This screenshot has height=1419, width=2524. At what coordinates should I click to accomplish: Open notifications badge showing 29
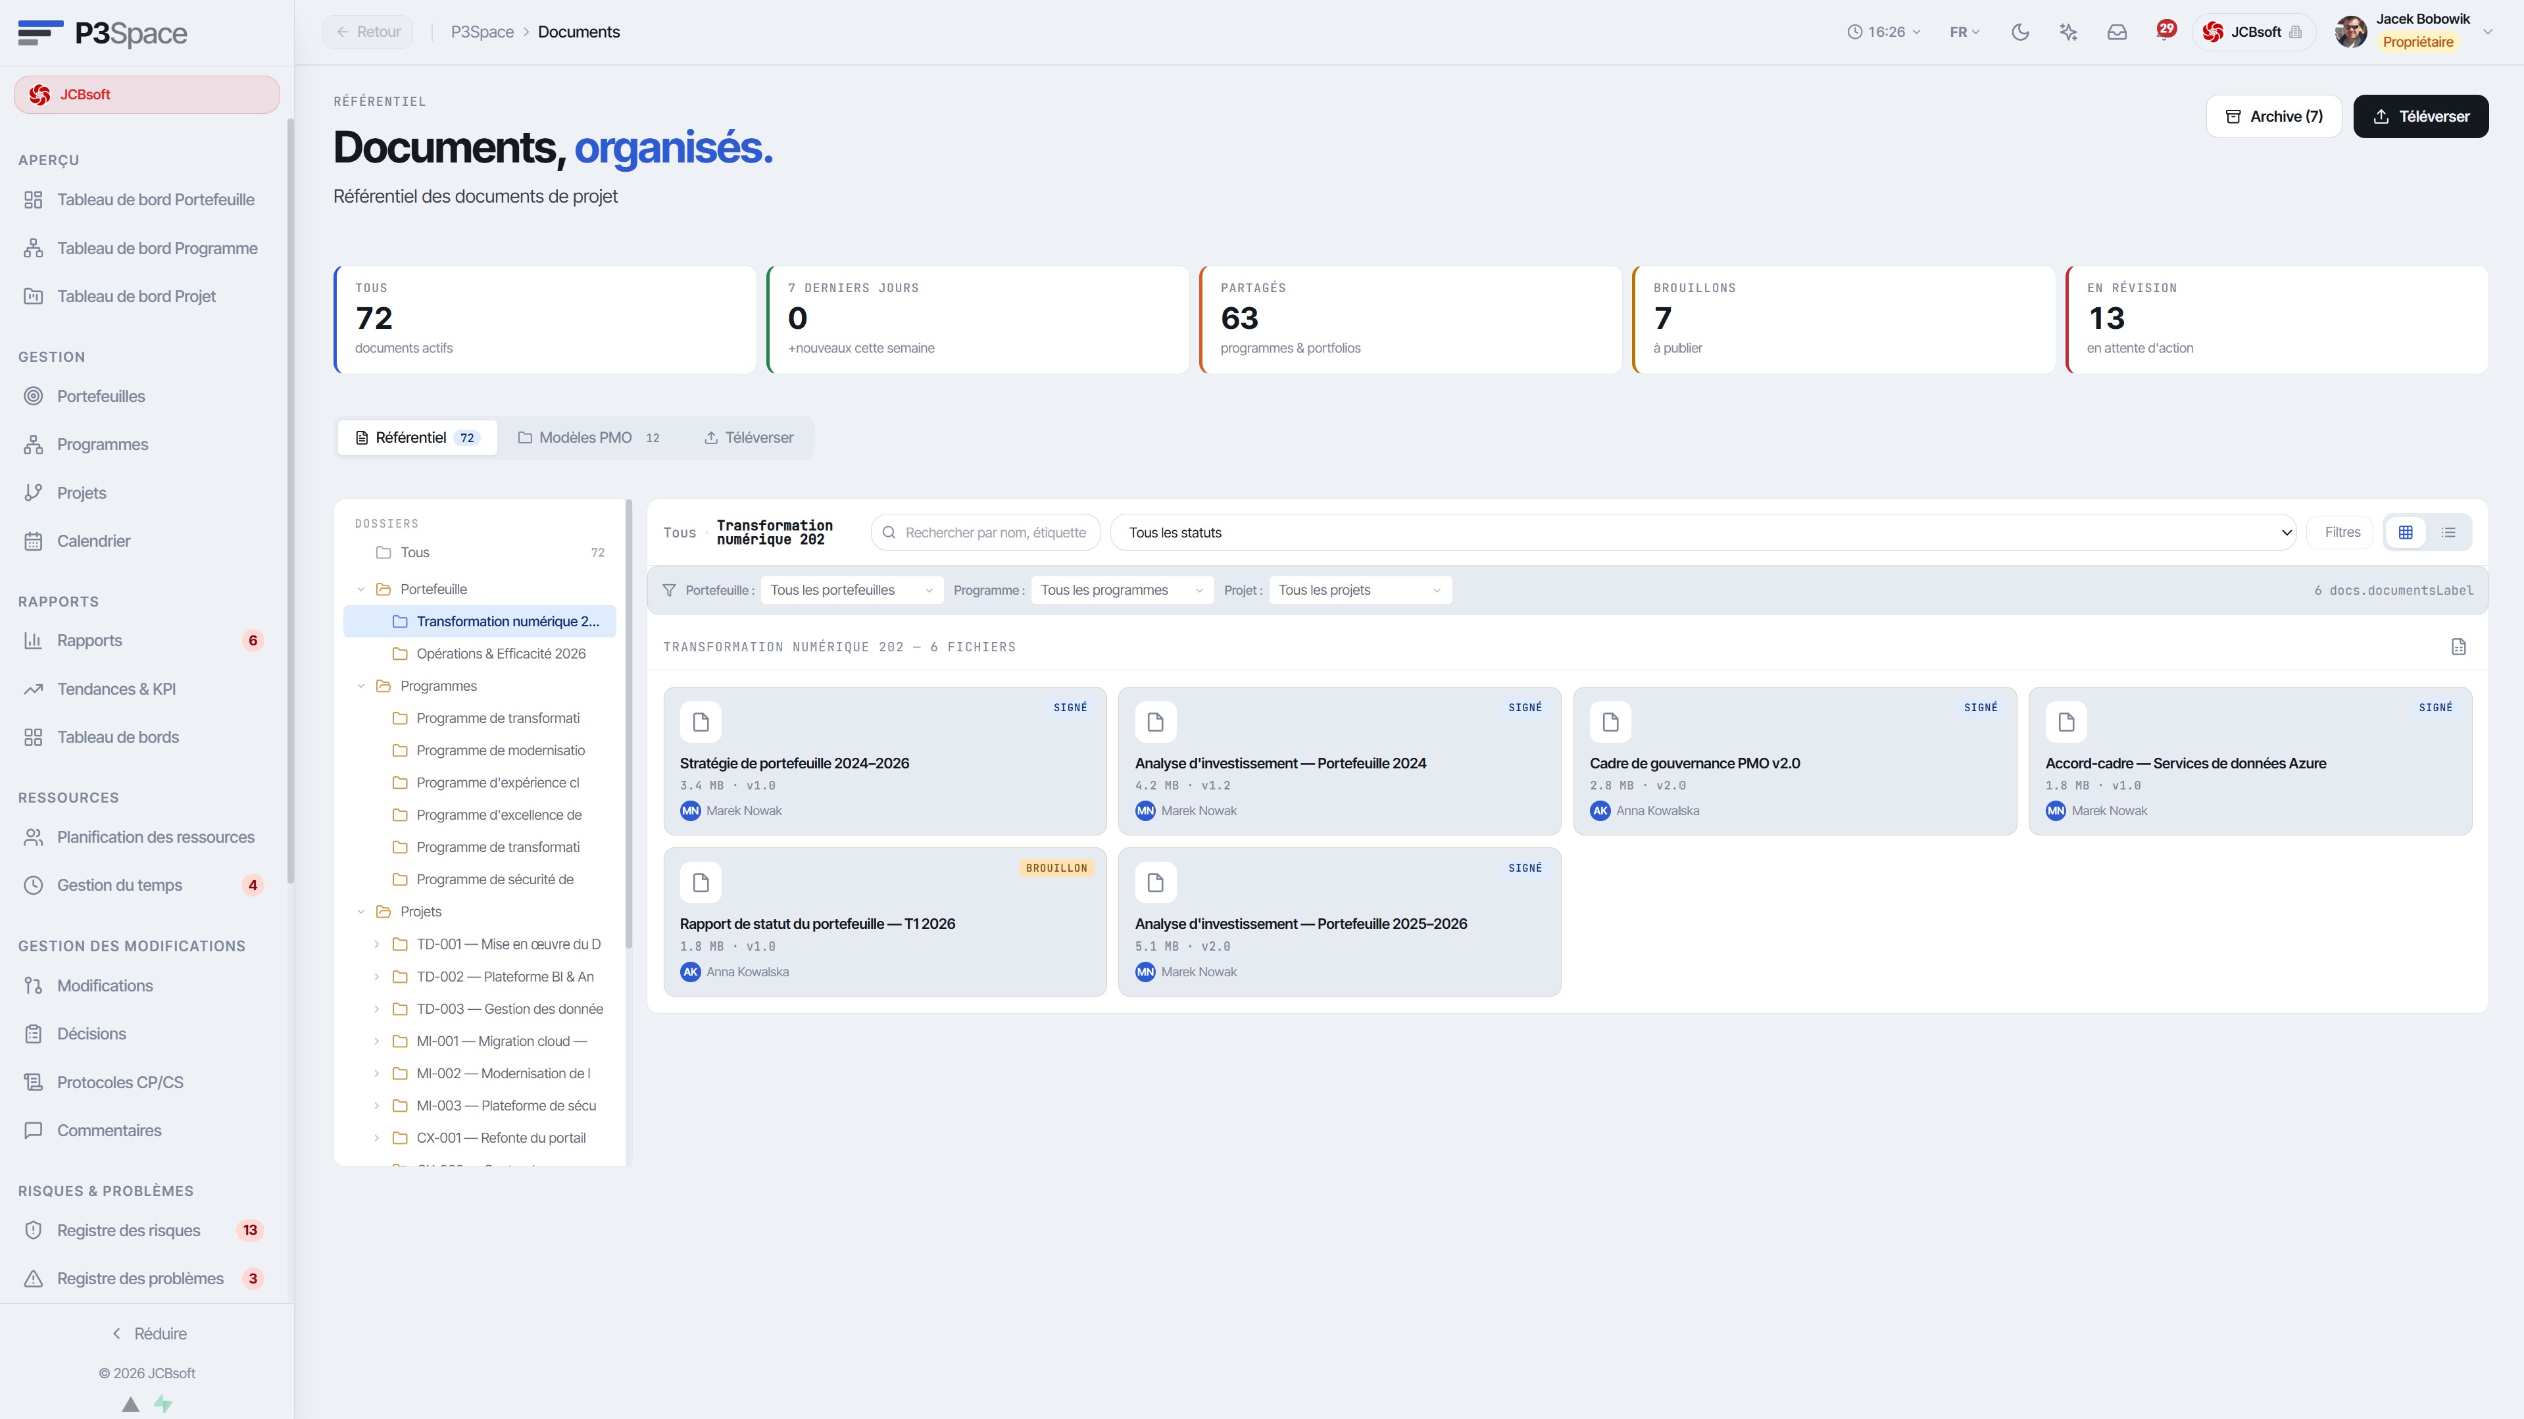coord(2165,30)
